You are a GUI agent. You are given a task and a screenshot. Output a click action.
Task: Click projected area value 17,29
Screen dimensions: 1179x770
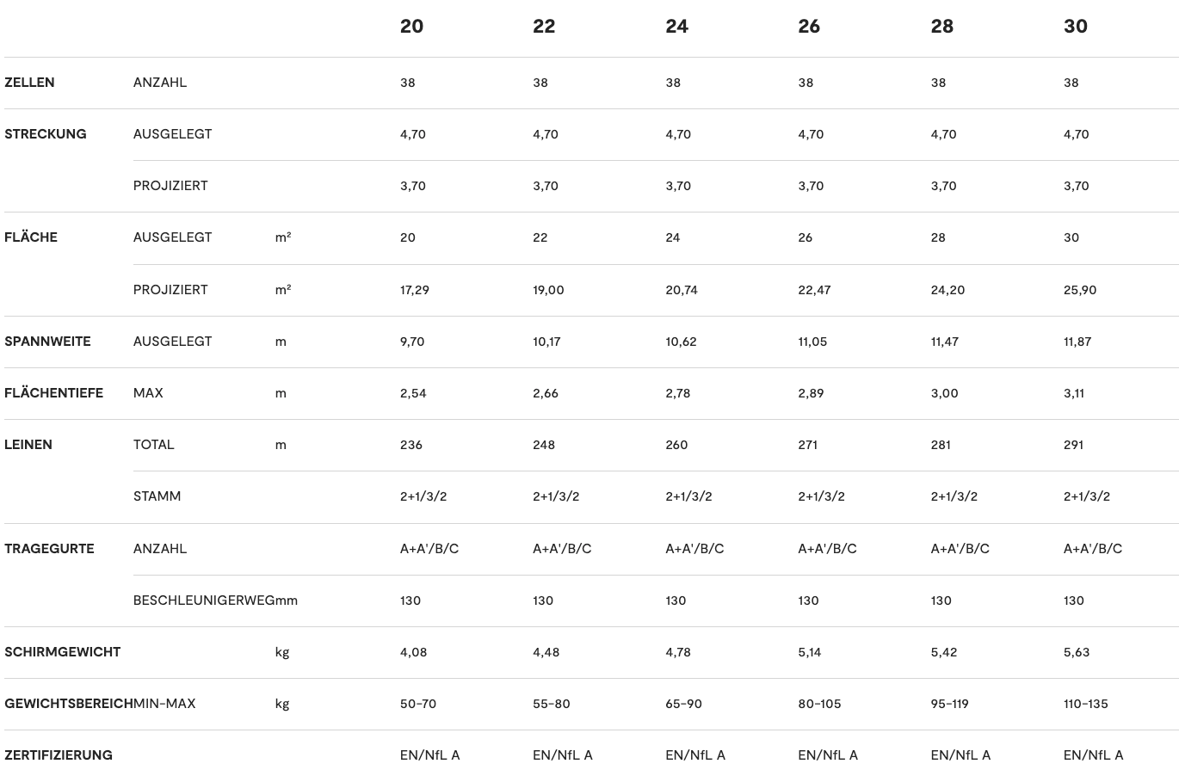tap(415, 290)
